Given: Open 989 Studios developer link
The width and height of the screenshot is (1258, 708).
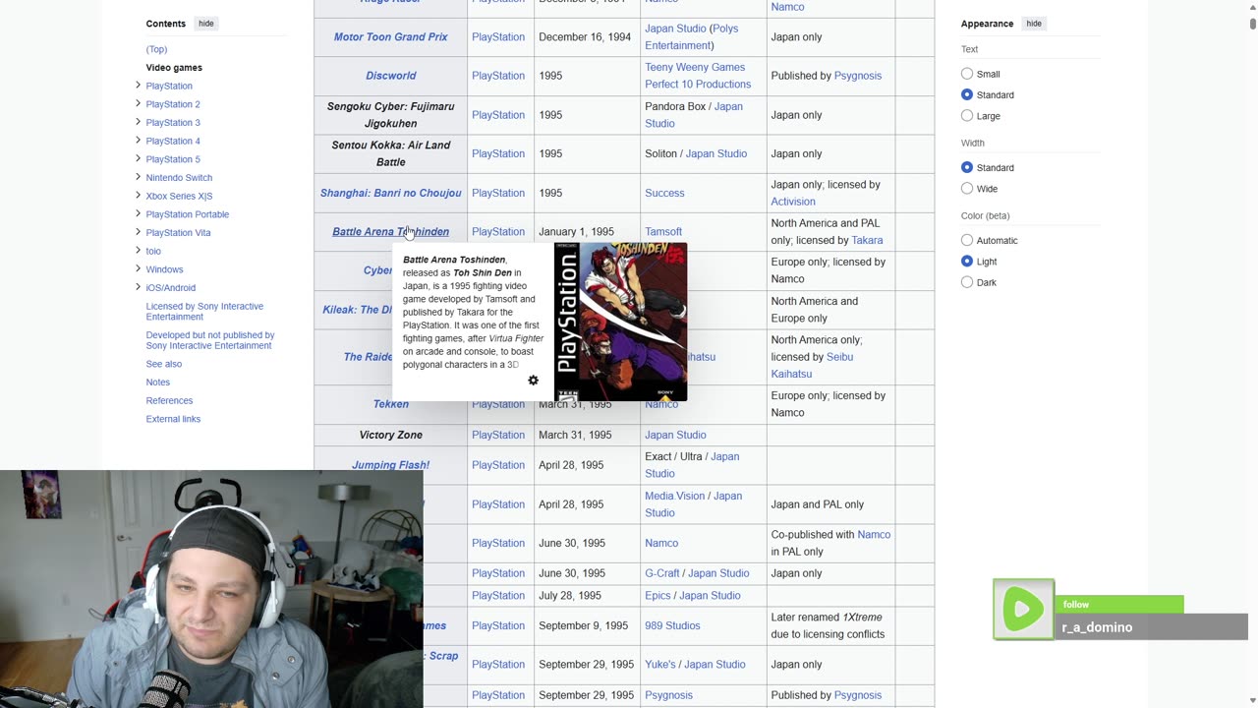Looking at the screenshot, I should coord(672,625).
